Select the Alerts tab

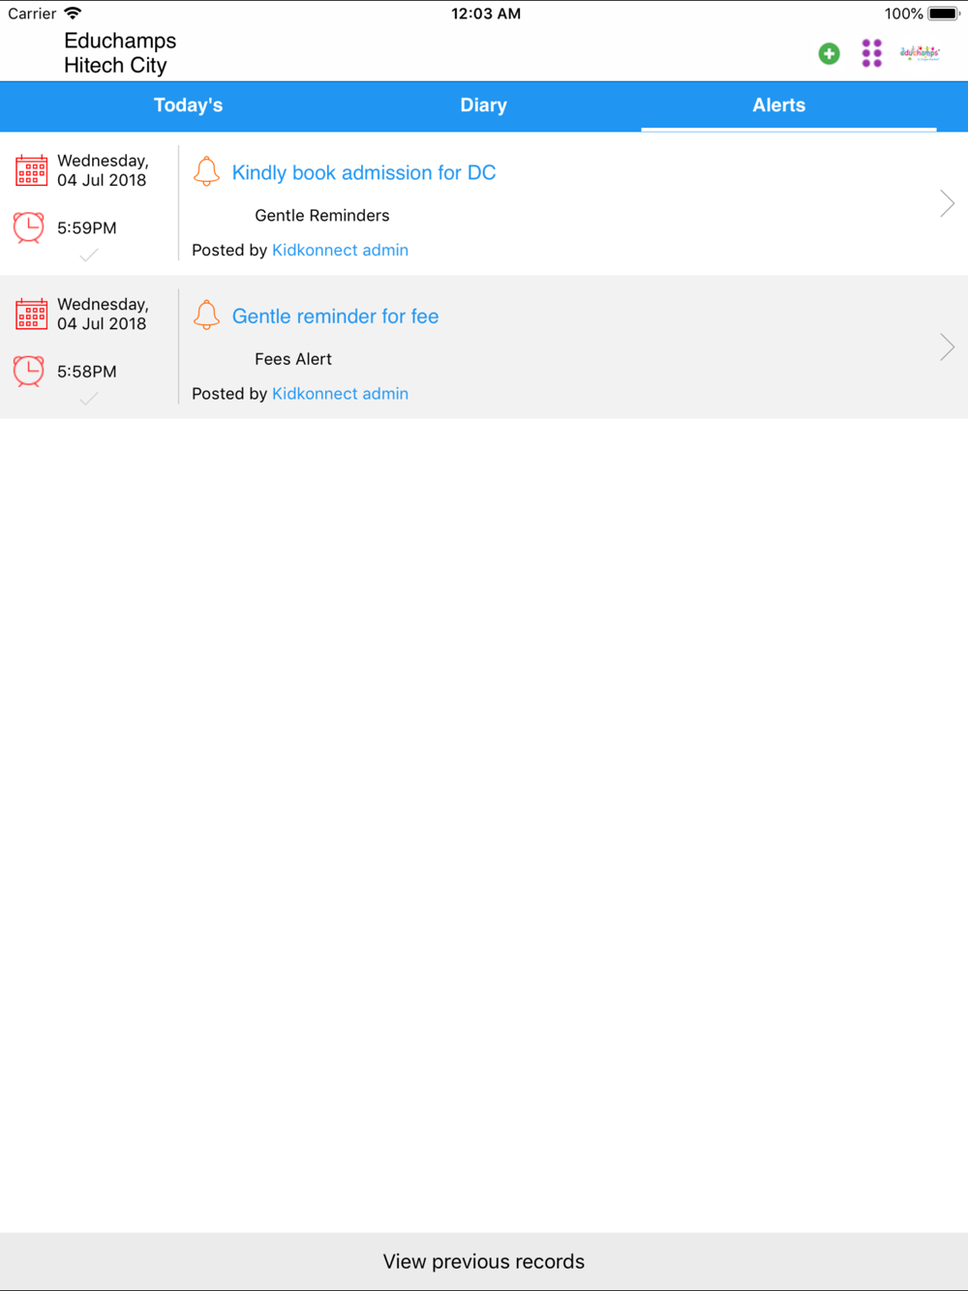(779, 105)
